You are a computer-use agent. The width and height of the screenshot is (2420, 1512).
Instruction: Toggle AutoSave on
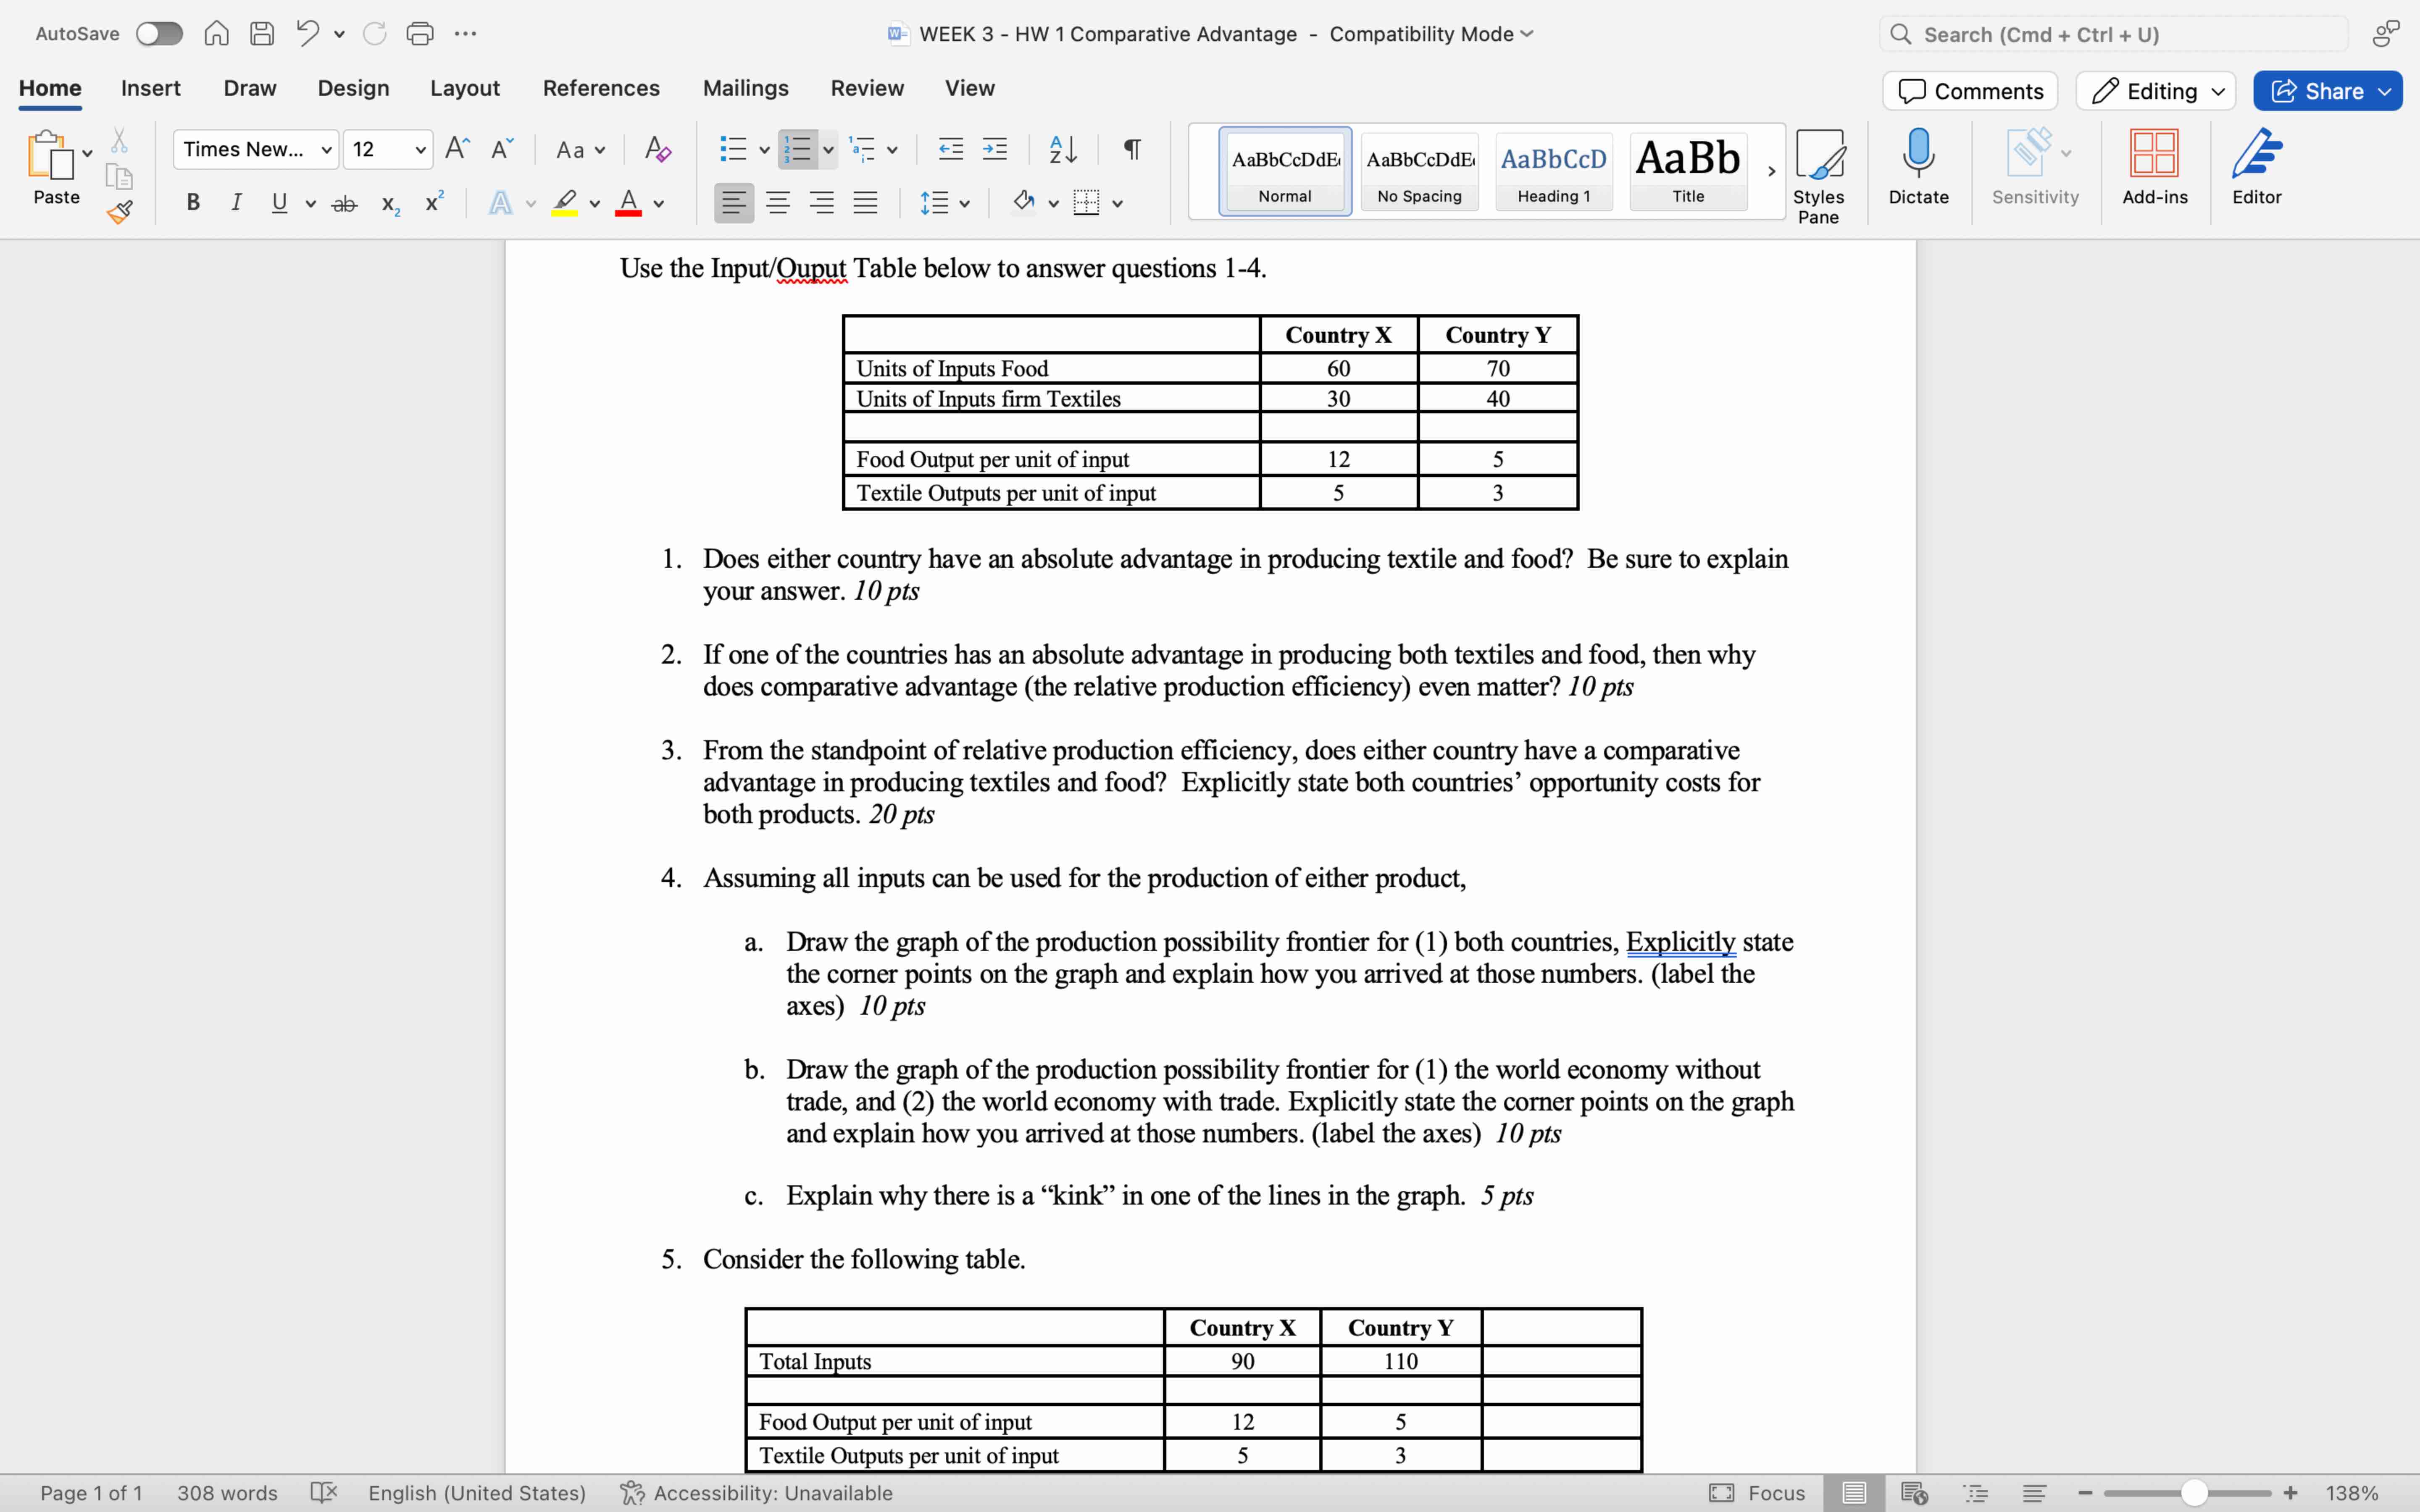click(158, 33)
